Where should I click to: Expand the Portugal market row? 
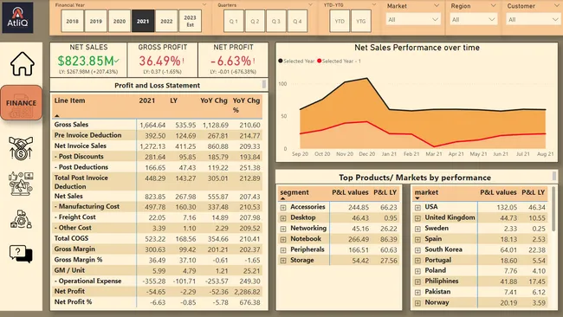coord(417,261)
